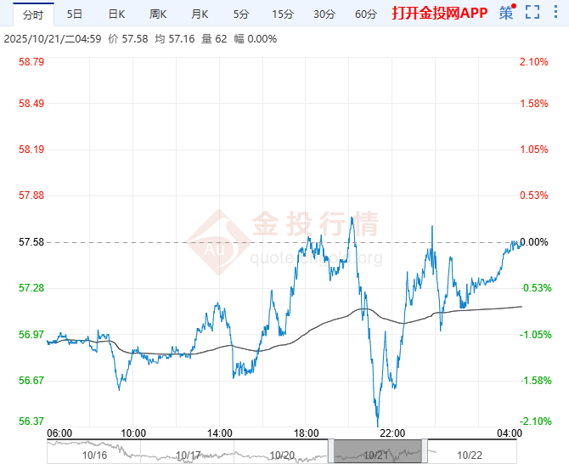Click the 58.79 top price label

[31, 62]
